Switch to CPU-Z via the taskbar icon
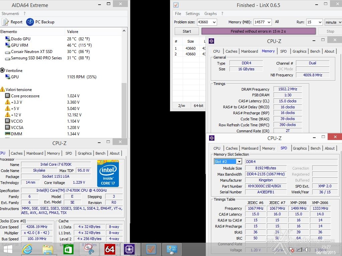 point(129,249)
